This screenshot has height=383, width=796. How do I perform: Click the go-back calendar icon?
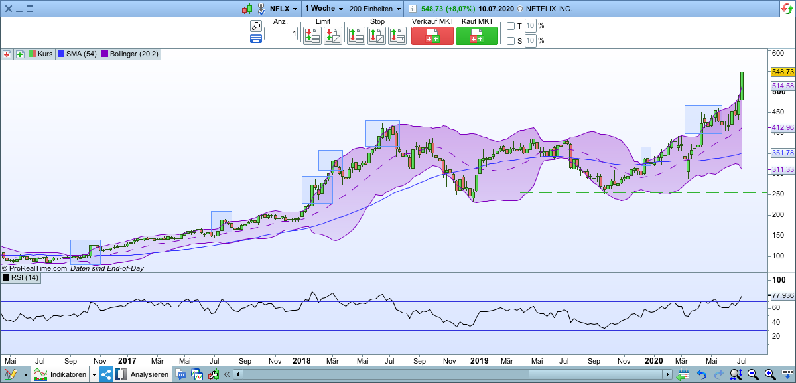(x=683, y=374)
